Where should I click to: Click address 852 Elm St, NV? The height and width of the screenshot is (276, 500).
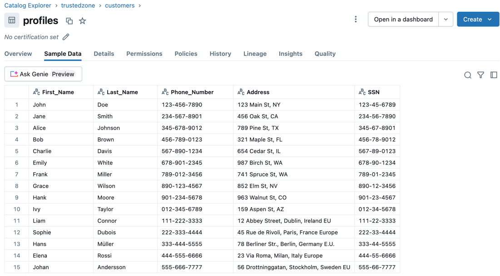coord(294,186)
